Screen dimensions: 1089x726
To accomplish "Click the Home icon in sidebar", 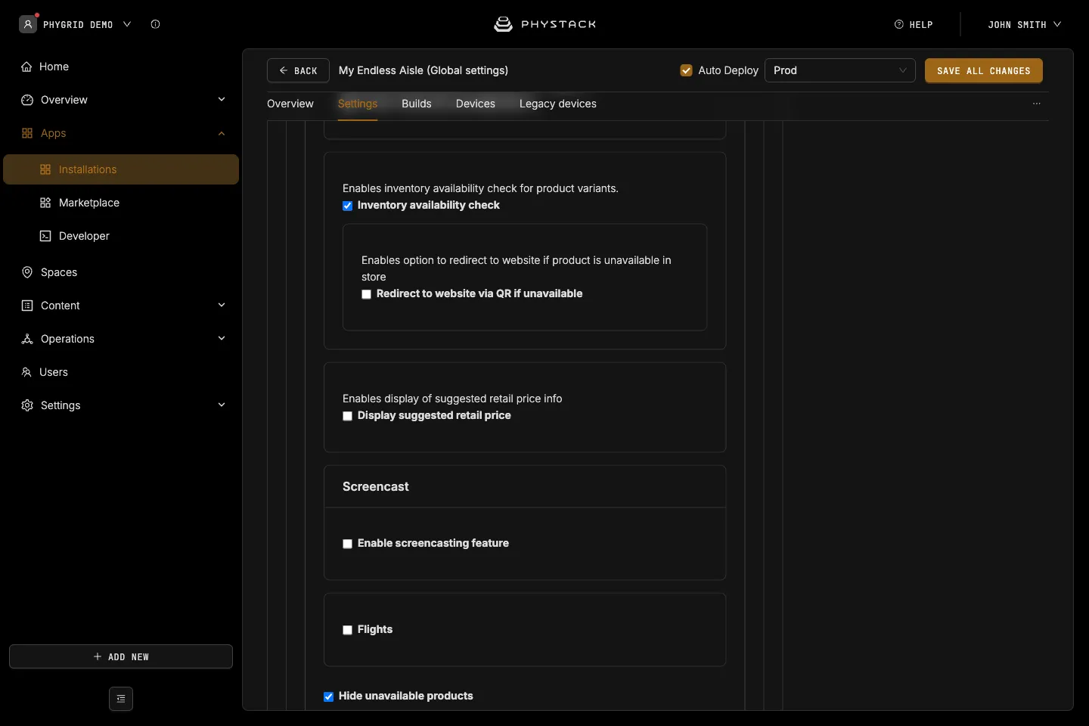I will tap(26, 67).
